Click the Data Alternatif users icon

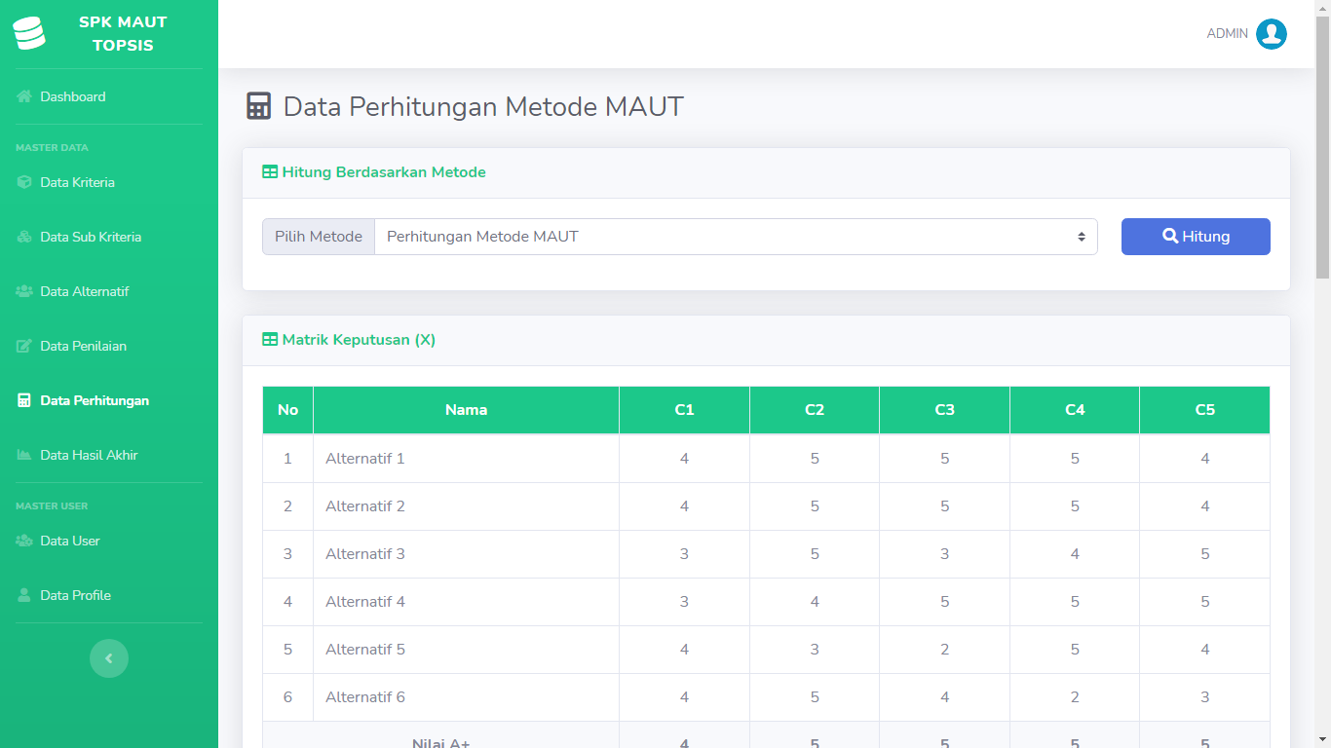pos(24,291)
